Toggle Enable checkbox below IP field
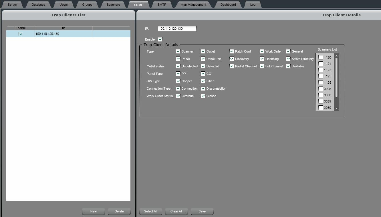 pos(160,39)
